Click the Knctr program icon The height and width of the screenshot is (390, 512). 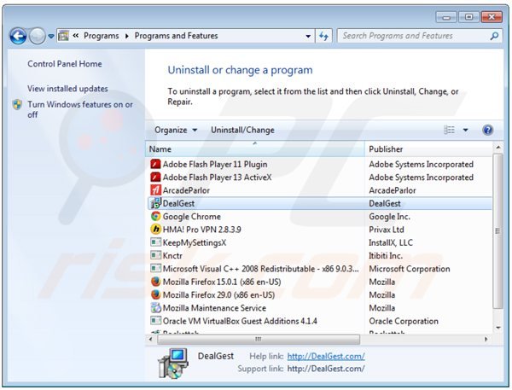(x=156, y=255)
